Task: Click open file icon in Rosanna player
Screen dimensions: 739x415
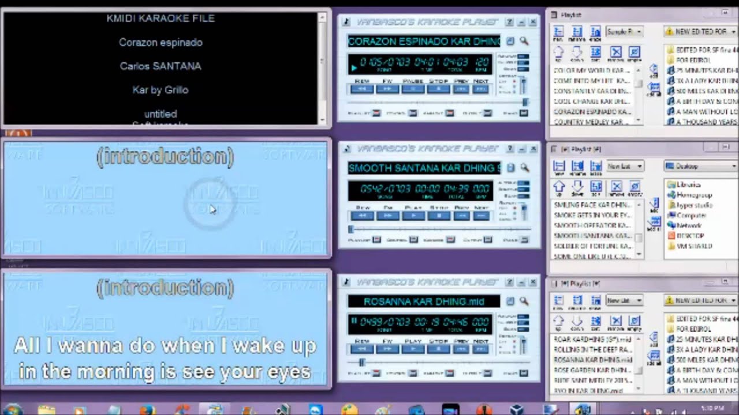Action: click(x=510, y=301)
